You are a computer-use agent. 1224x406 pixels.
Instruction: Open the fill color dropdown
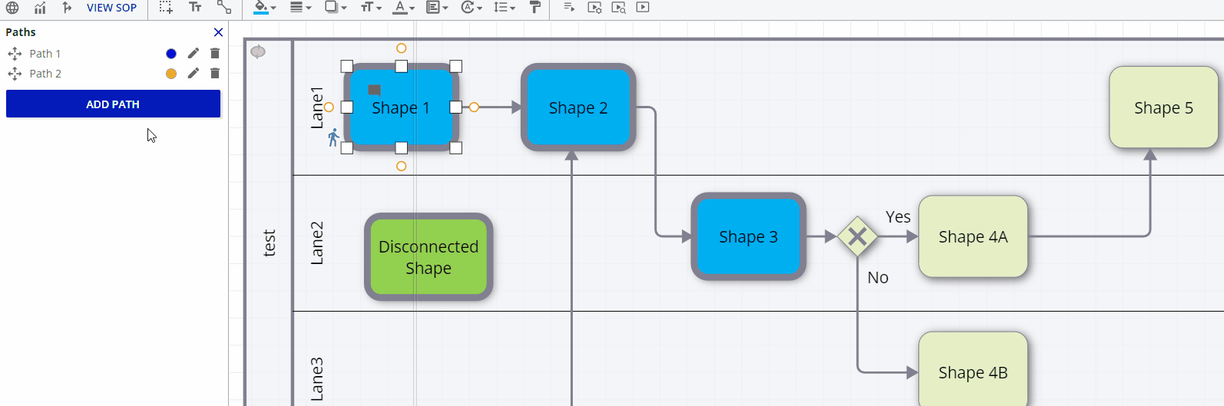pos(265,8)
